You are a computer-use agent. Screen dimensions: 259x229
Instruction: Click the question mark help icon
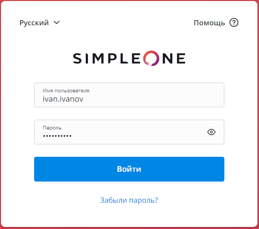pos(234,23)
